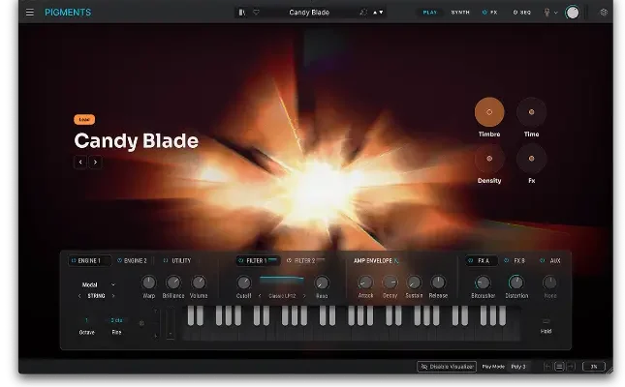Viewport: 625px width, 387px height.
Task: Like the preset with the heart icon
Action: tap(257, 13)
